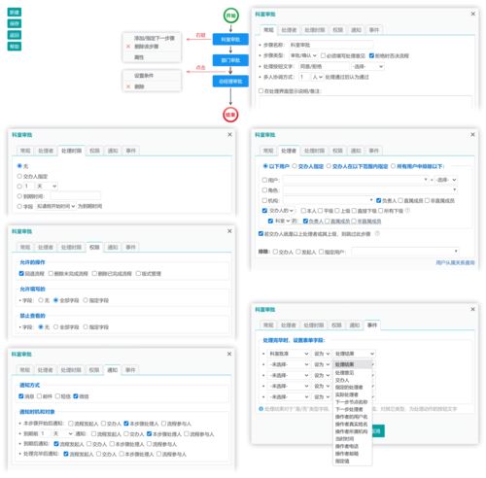Click the green 开始 start node
The height and width of the screenshot is (478, 486).
click(x=231, y=16)
